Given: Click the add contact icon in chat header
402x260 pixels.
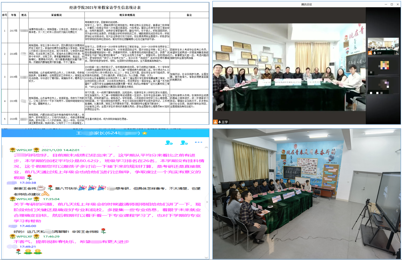Looking at the screenshot, I should [x=169, y=143].
